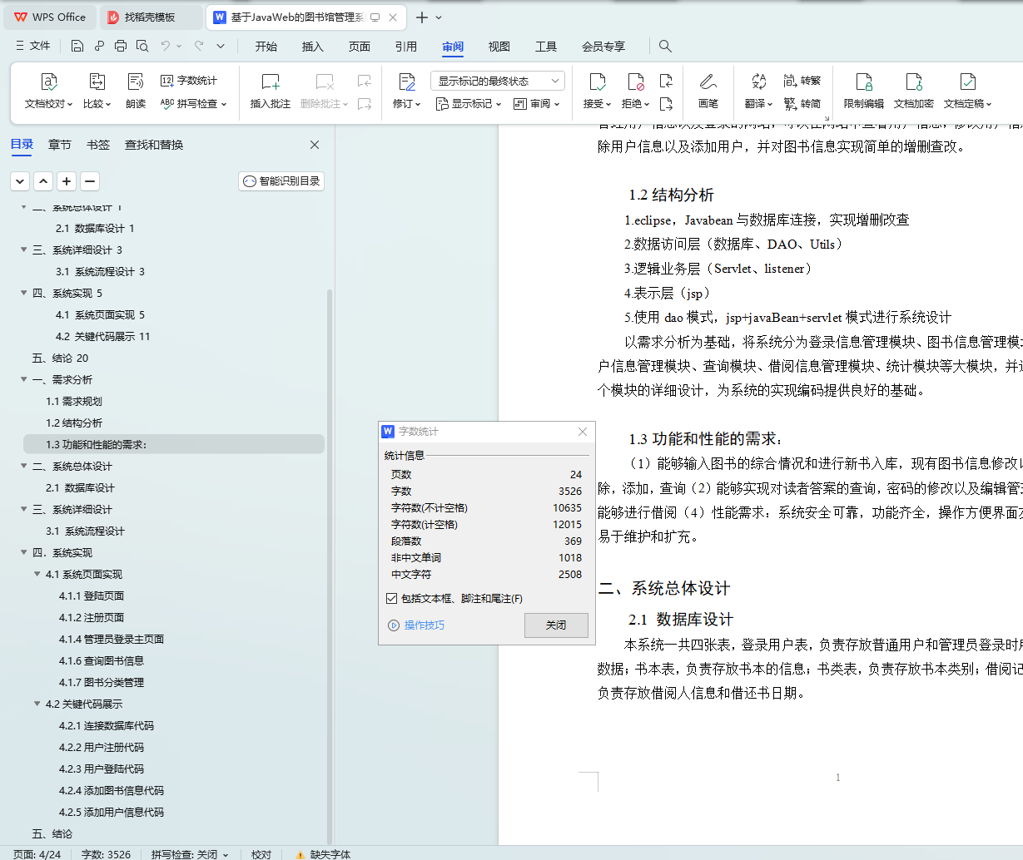Collapse the 4.1 系统页面实现 tree node
This screenshot has height=860, width=1023.
coord(37,574)
